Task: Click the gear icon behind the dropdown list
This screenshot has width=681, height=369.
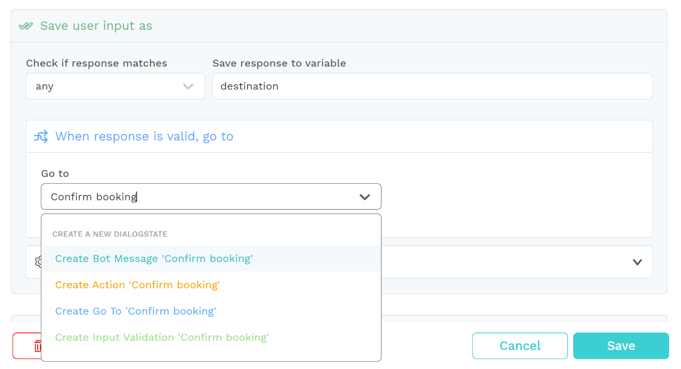Action: click(x=38, y=262)
